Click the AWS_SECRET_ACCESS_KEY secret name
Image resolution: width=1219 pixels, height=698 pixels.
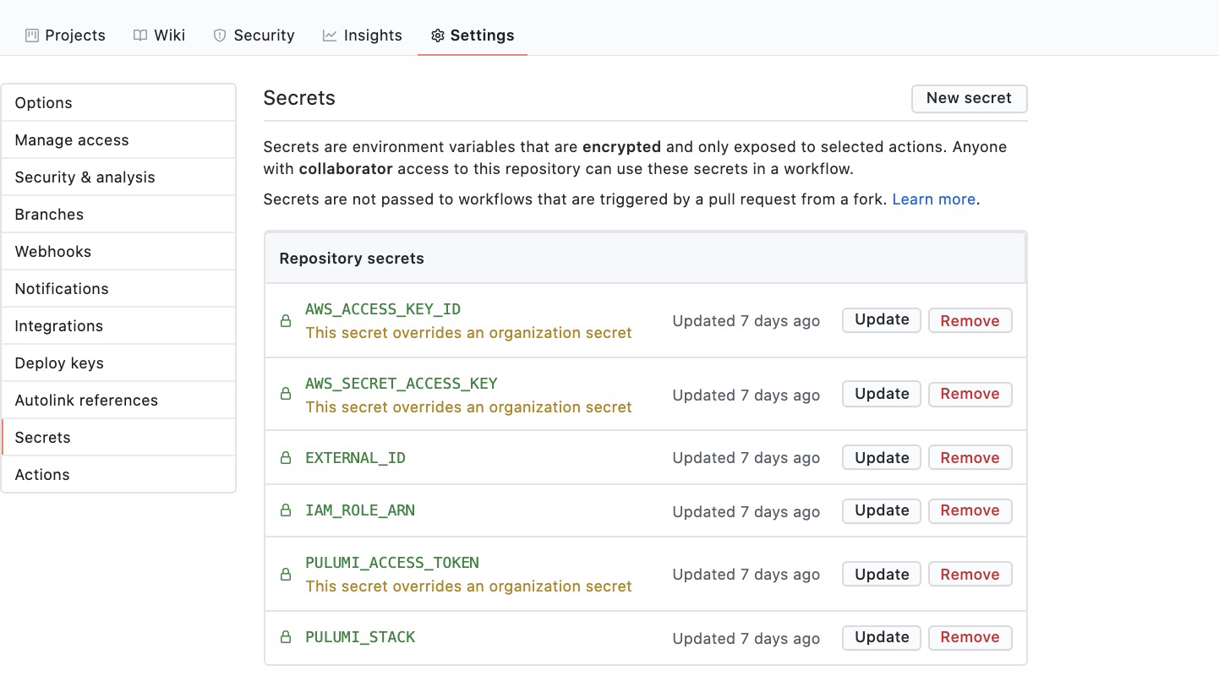[402, 384]
